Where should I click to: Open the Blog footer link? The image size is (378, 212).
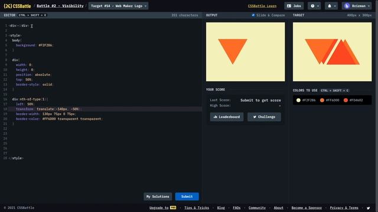(x=221, y=208)
